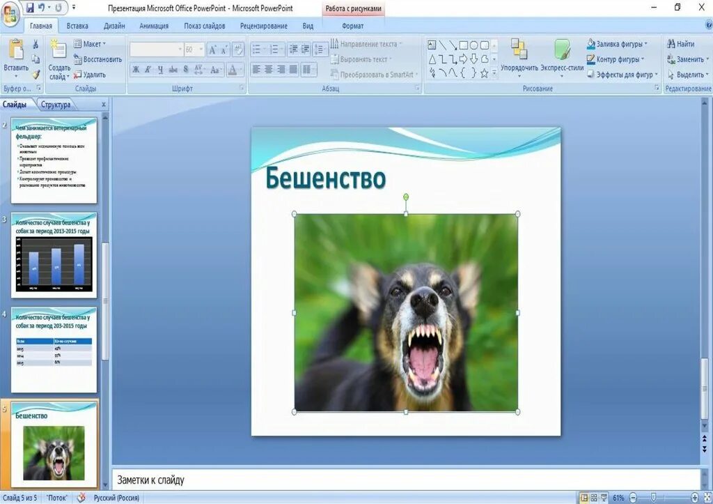Switch to the Рецензирование tab
Screen dimensions: 713x504
click(x=264, y=26)
